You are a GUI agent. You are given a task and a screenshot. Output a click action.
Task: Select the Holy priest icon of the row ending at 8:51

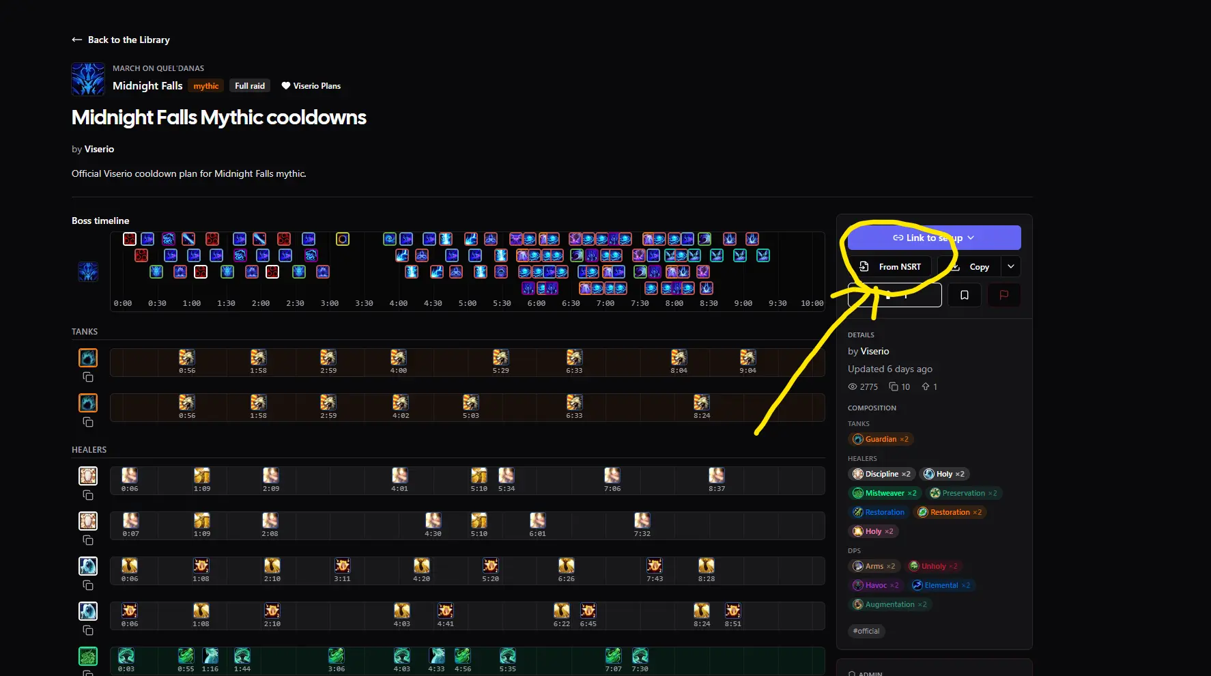tap(88, 611)
